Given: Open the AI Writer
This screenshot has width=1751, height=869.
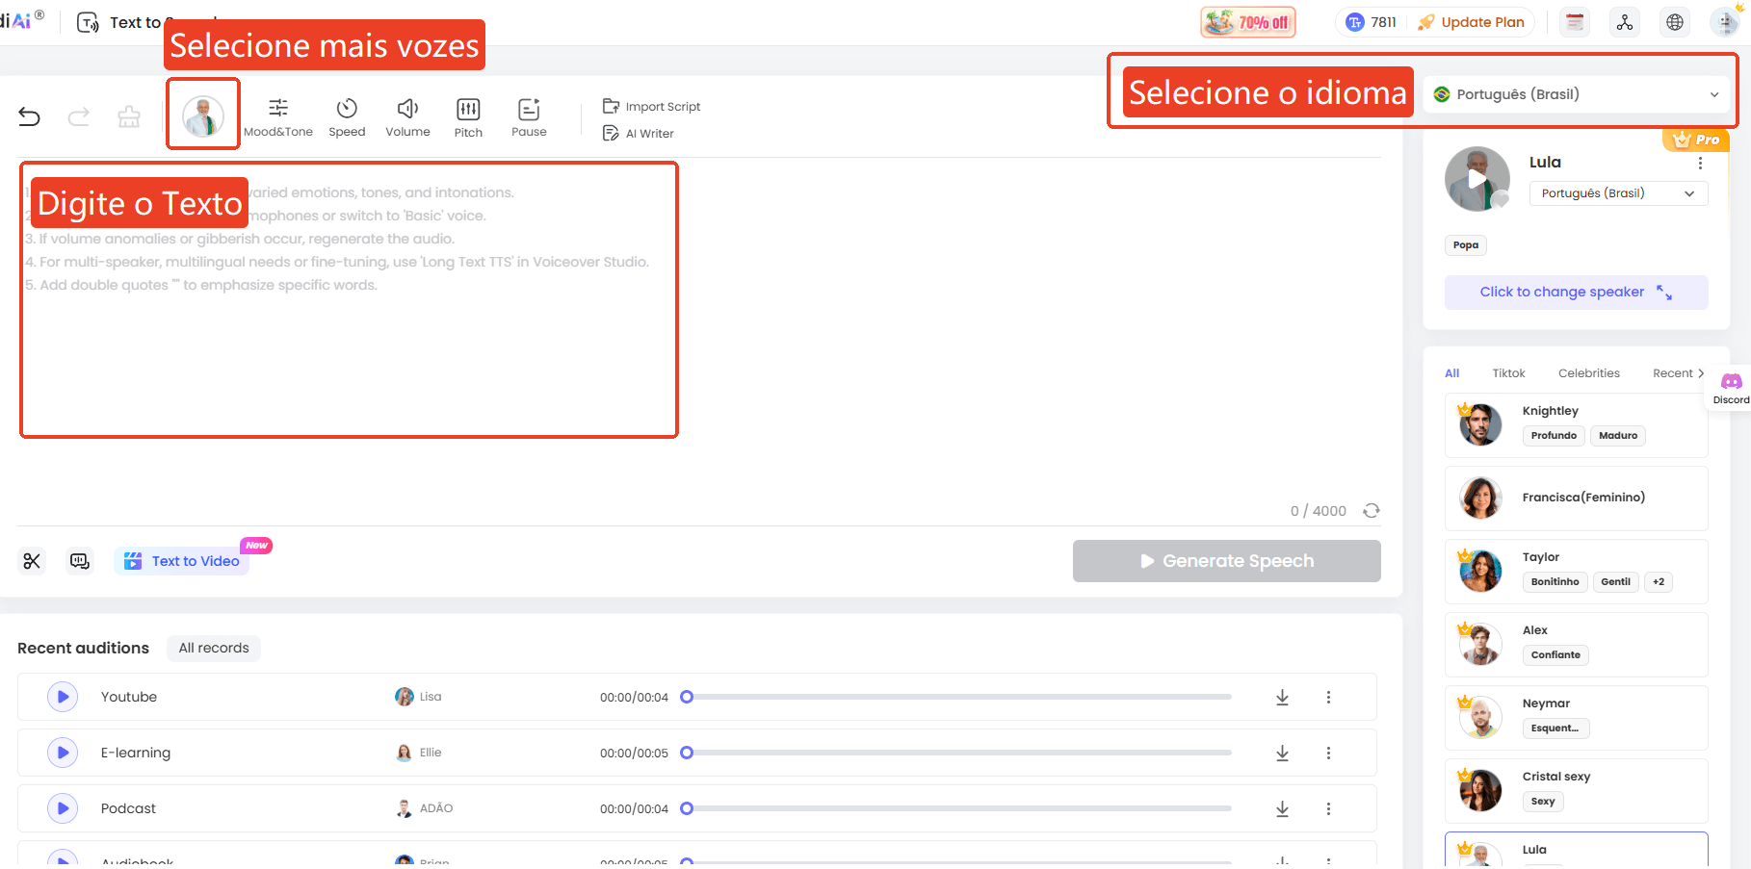Looking at the screenshot, I should 639,133.
